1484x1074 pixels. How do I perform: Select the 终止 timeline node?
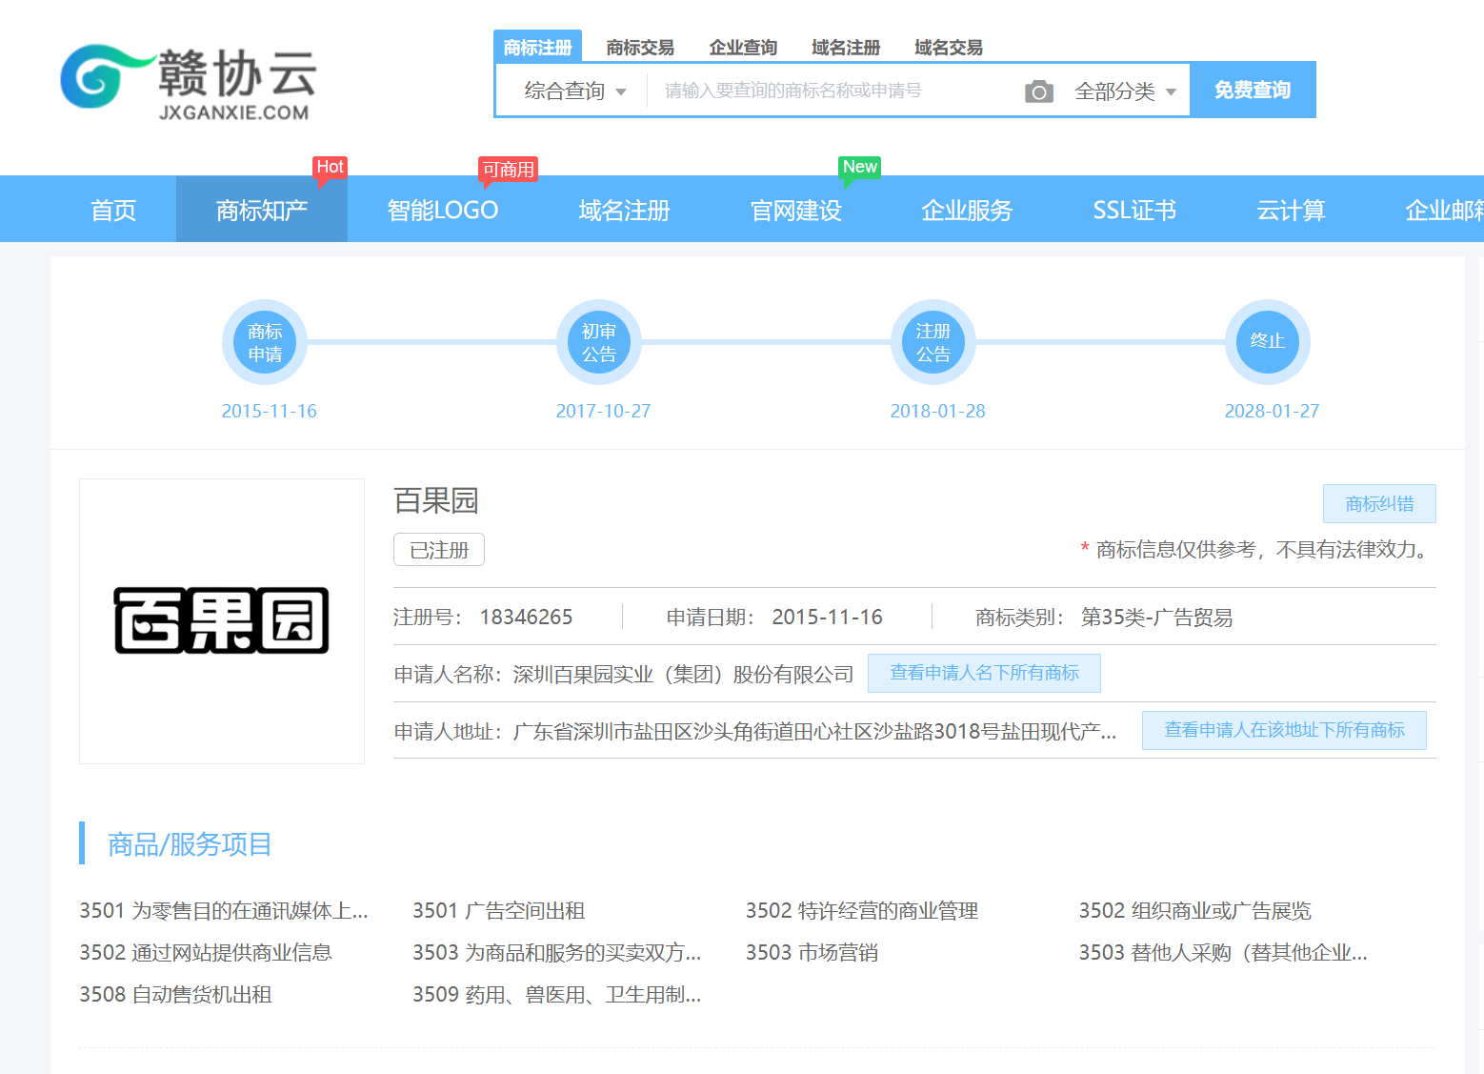click(1267, 342)
